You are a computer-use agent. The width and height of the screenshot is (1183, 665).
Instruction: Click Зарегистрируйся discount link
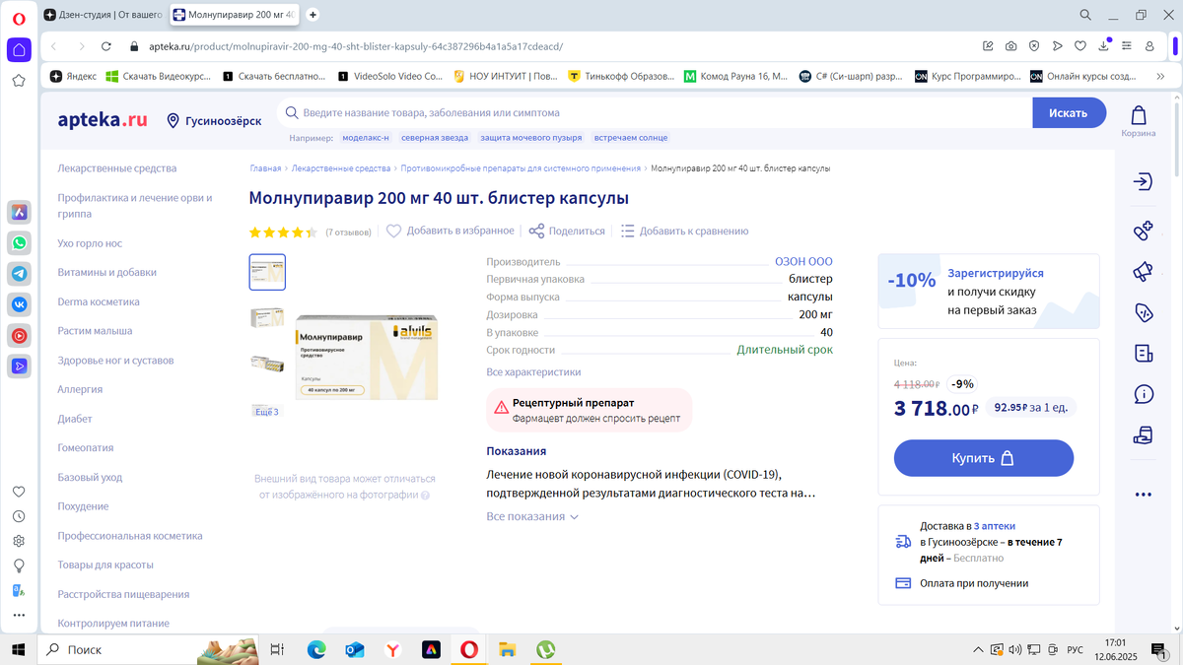[996, 273]
